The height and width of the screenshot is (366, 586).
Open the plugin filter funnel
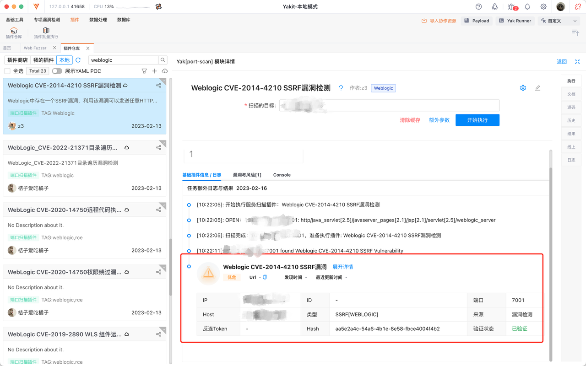click(144, 71)
